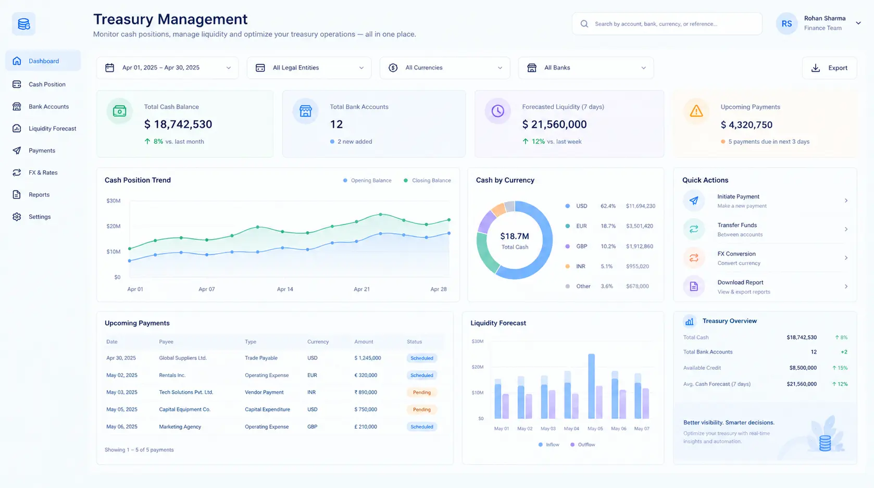
Task: Click the USD color dot in currency legend
Action: [568, 206]
